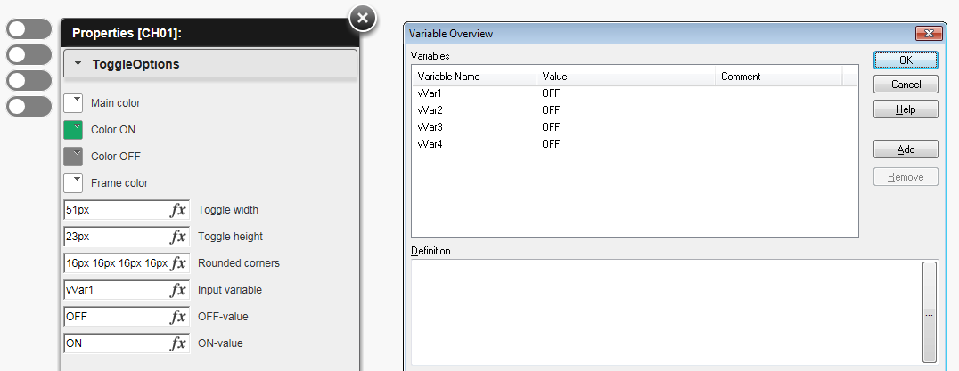Open expression editor for ON-value
This screenshot has width=959, height=371.
(x=178, y=343)
